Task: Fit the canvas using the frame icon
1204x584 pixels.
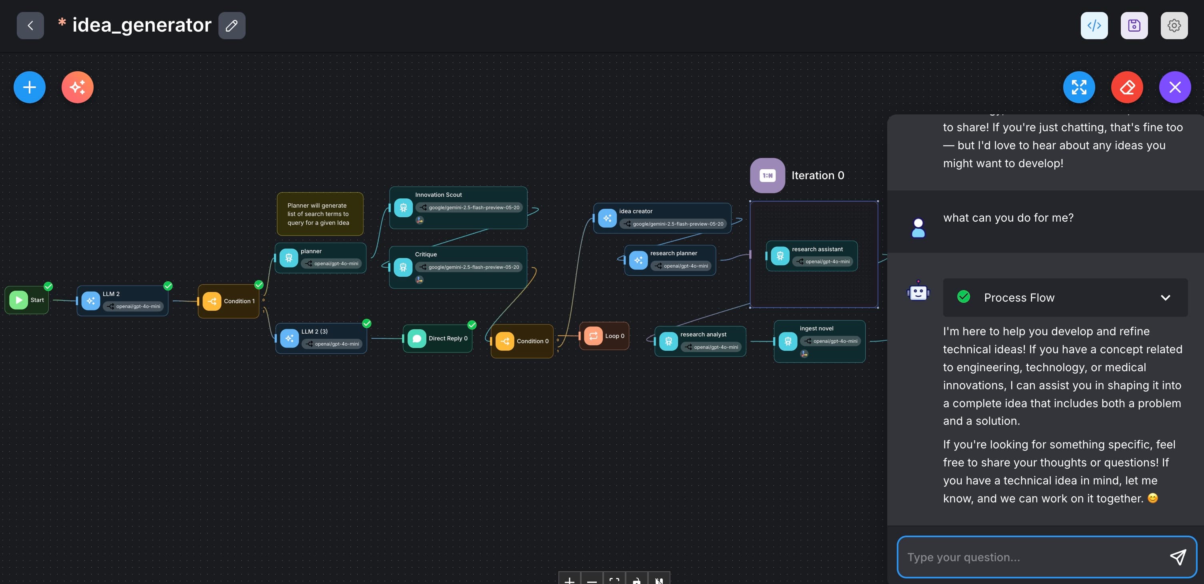Action: (614, 582)
